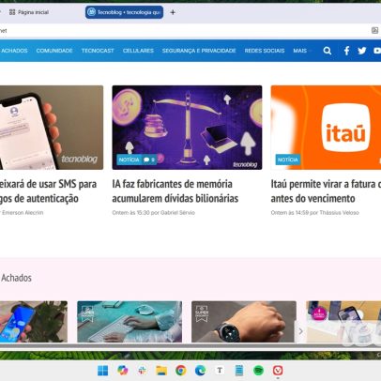This screenshot has height=381, width=381.
Task: Advance the Achados carousel with the right chevron
Action: coord(300,331)
